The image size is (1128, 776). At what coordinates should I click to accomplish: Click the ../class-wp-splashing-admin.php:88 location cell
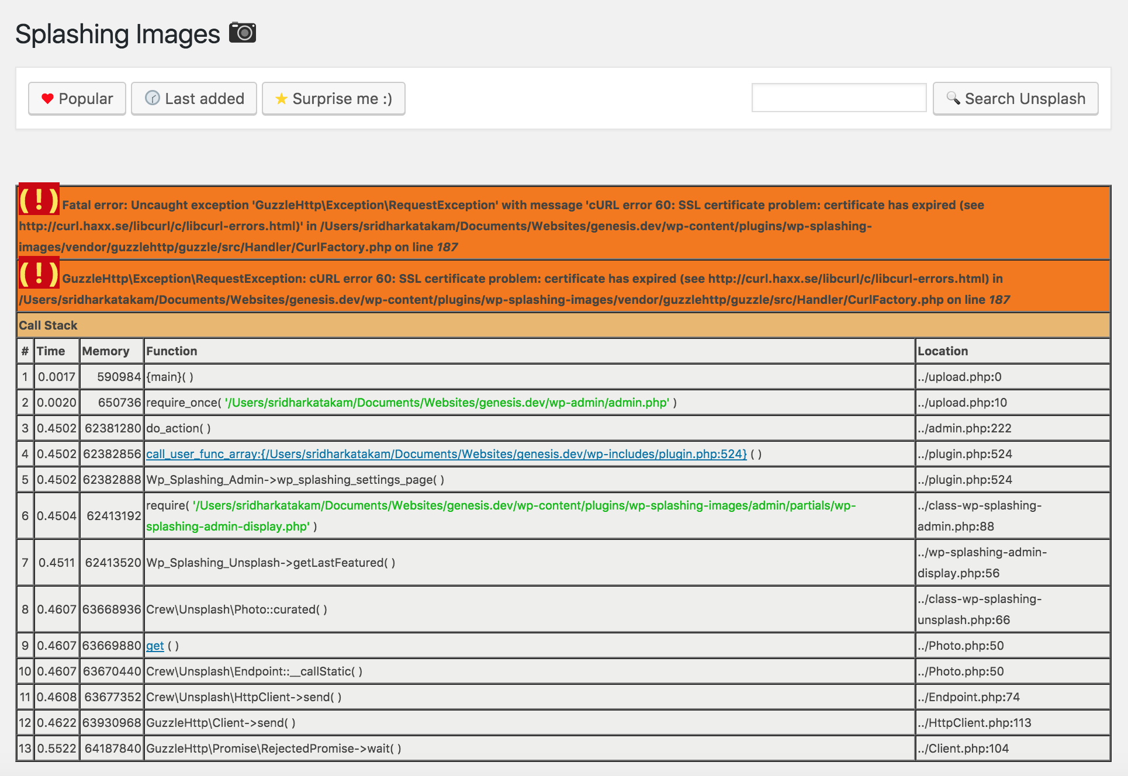(x=1013, y=516)
